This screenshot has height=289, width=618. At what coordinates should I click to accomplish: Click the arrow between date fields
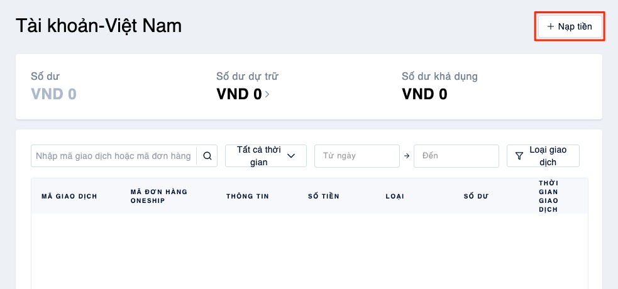point(407,156)
